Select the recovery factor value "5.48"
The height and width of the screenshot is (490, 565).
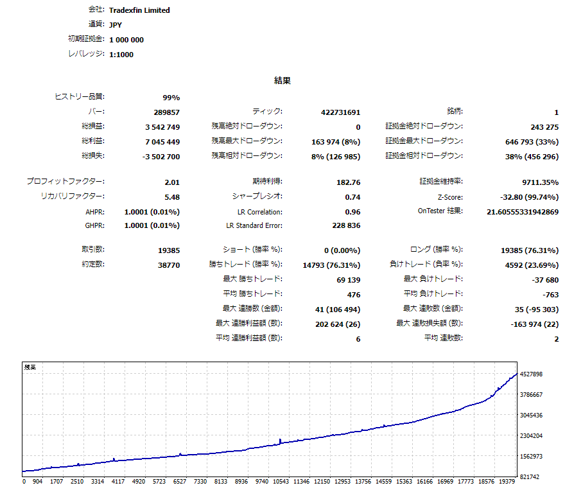point(172,197)
